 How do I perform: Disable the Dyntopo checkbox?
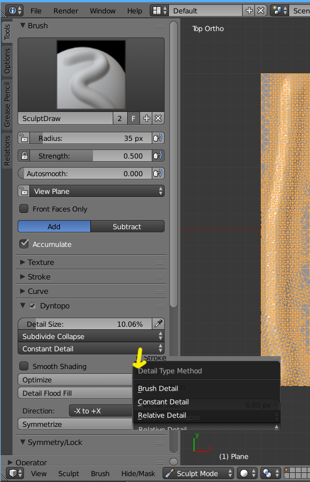(33, 306)
